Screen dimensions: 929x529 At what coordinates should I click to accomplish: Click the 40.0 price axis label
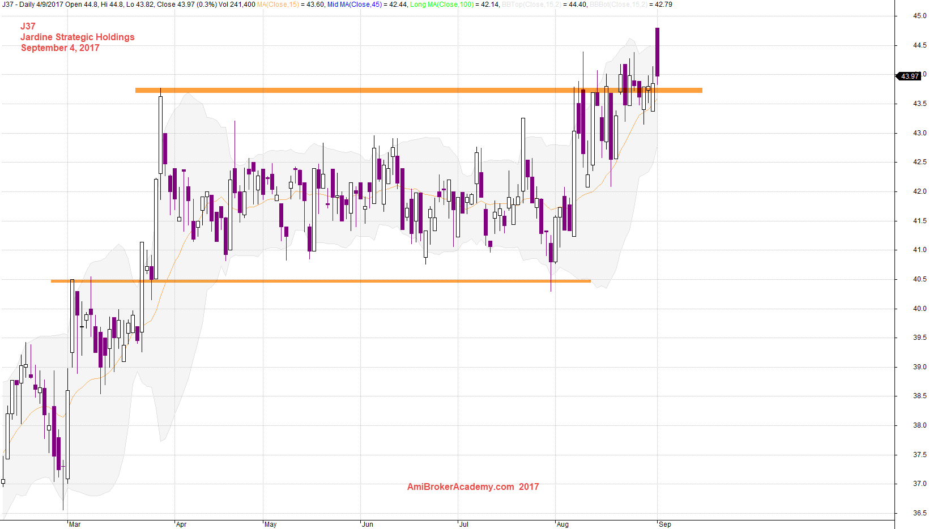point(920,309)
